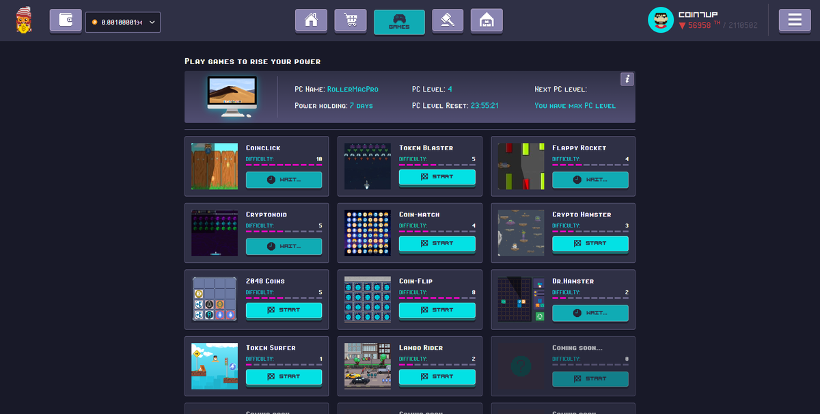Open the shopping cart store tab
The height and width of the screenshot is (414, 820).
point(351,21)
